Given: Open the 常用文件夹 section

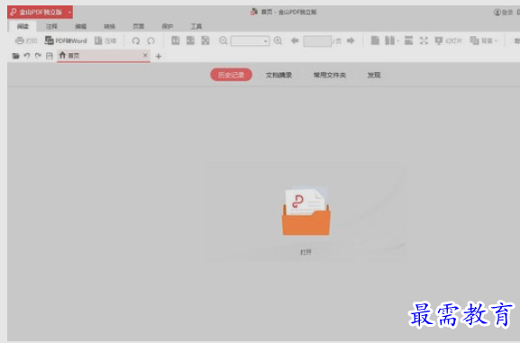Looking at the screenshot, I should point(330,76).
